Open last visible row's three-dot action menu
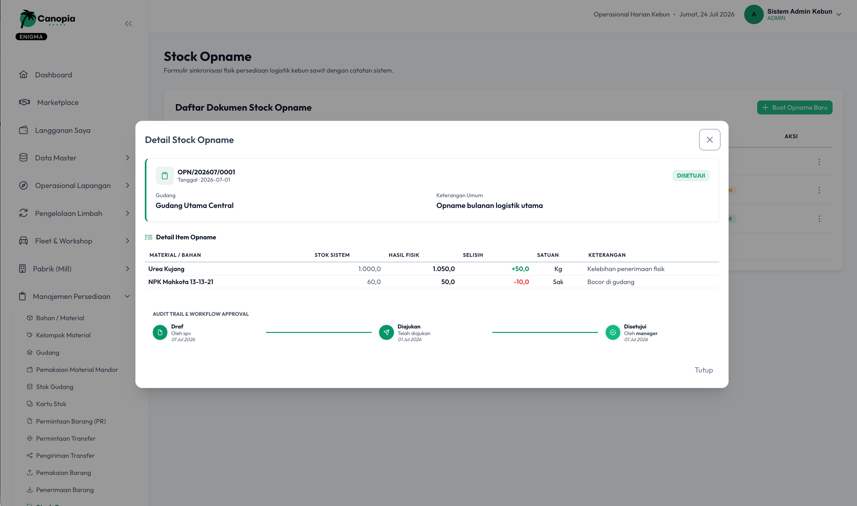The width and height of the screenshot is (857, 506). click(819, 218)
